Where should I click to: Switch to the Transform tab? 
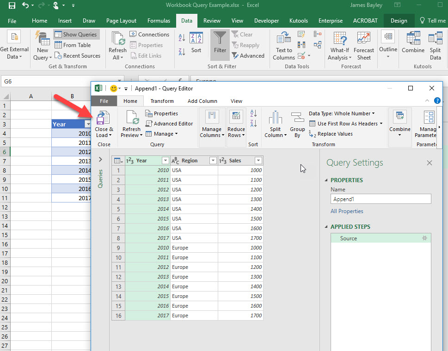click(162, 101)
